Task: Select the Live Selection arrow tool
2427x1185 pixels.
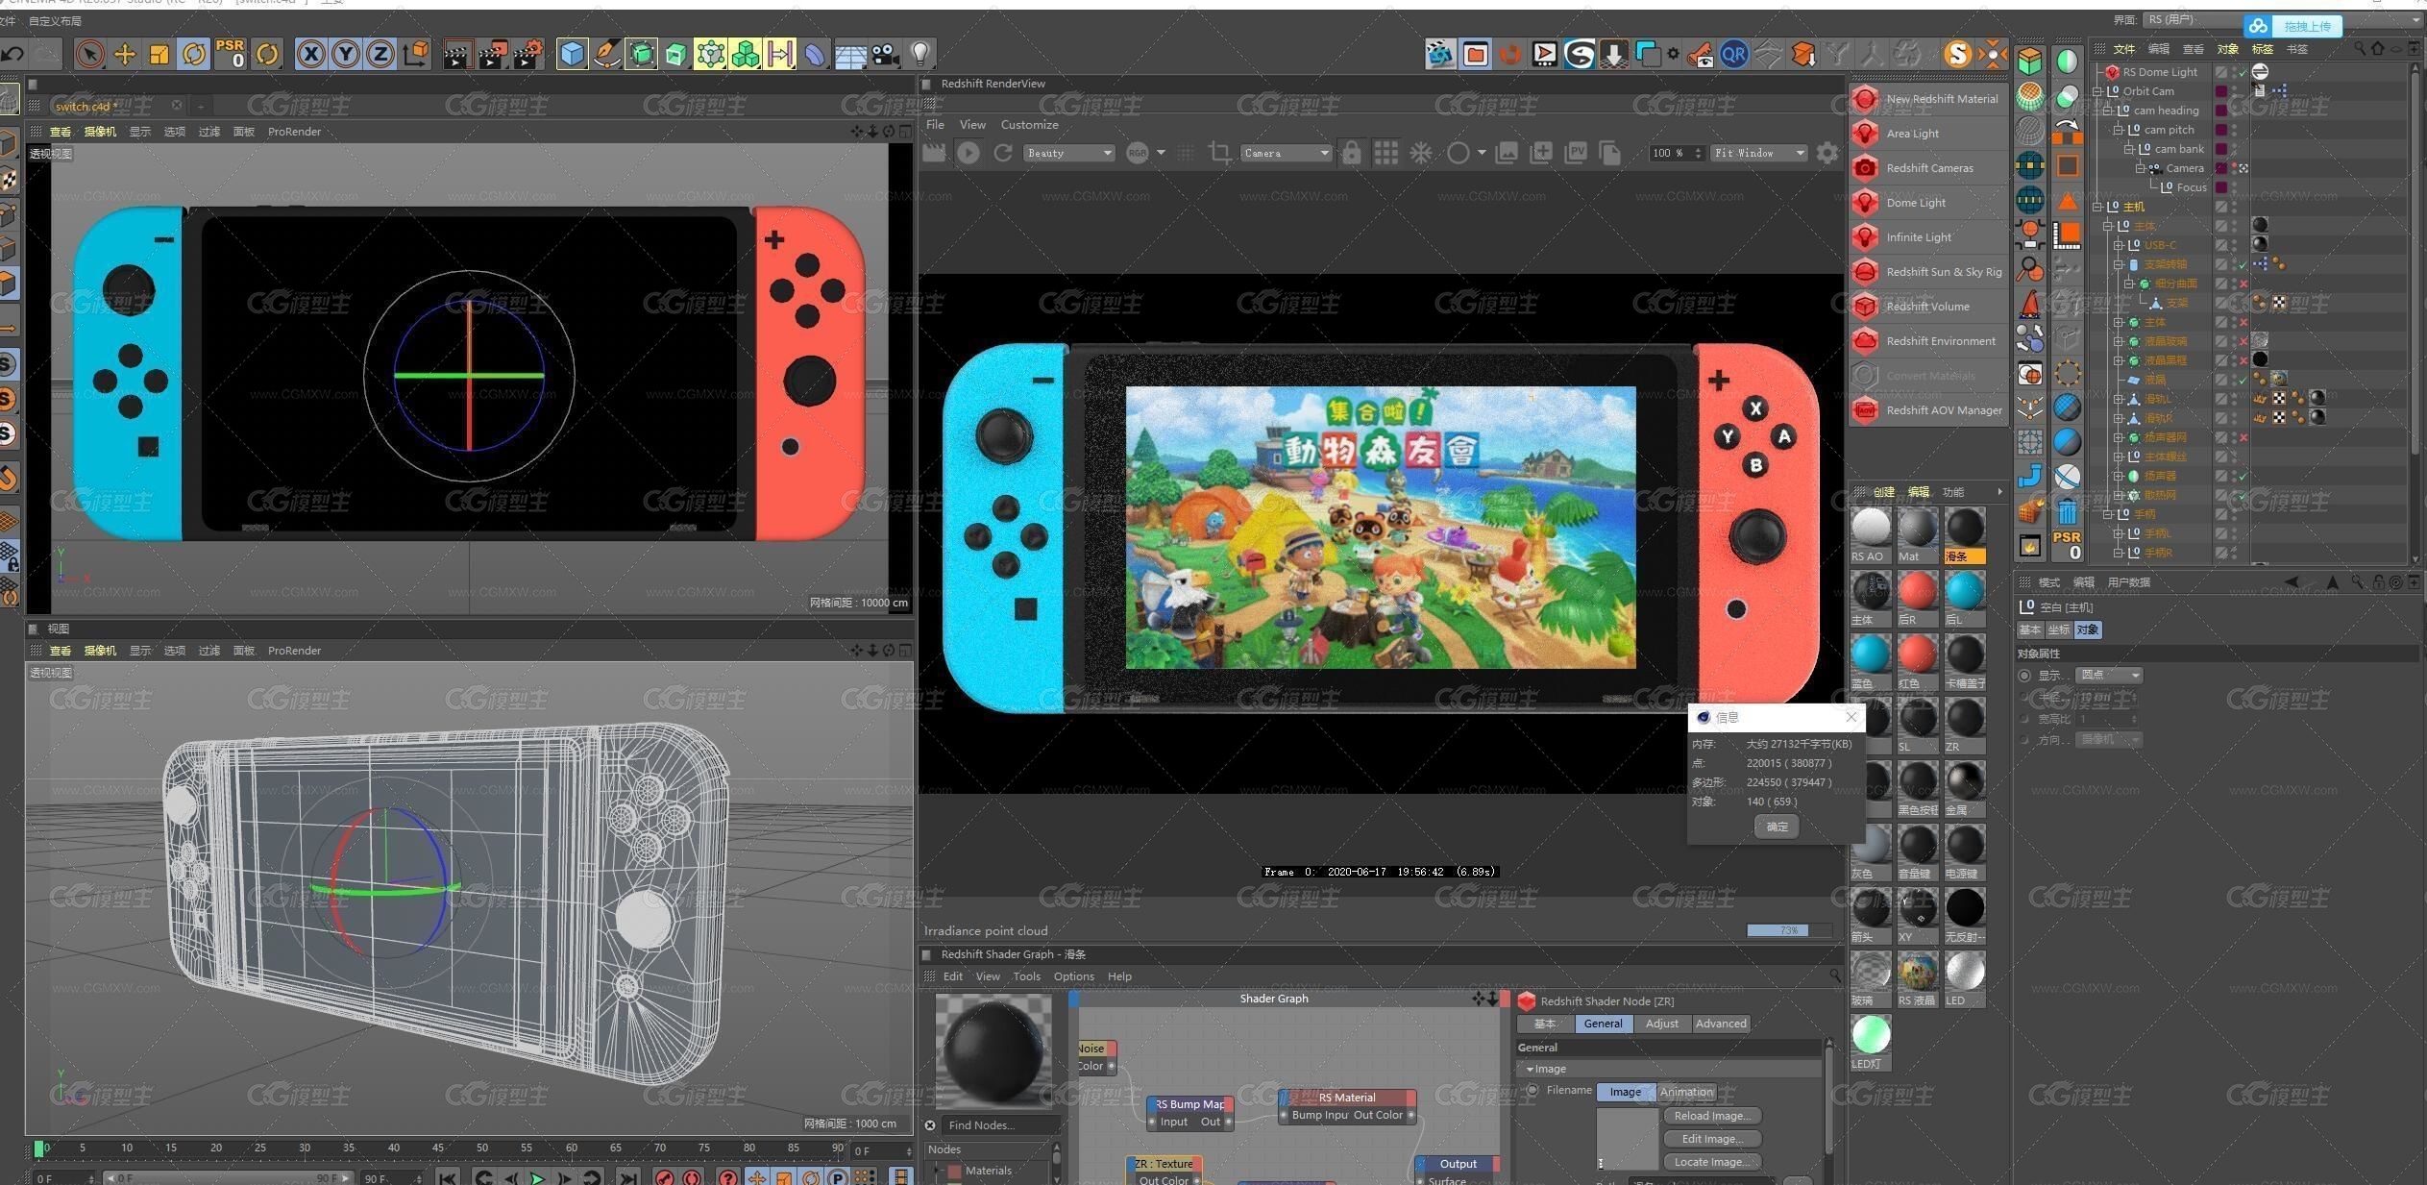Action: [89, 54]
